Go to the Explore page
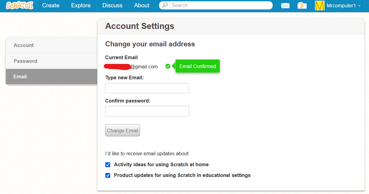Screen dimensions: 369x194 (x=81, y=5)
